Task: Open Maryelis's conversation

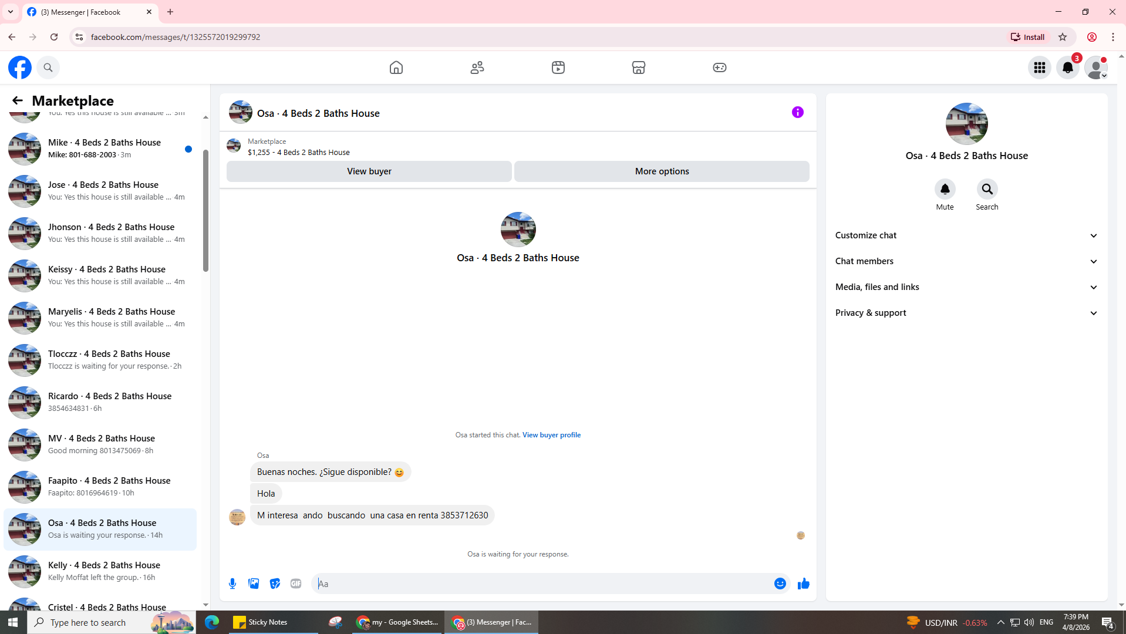Action: pos(100,318)
